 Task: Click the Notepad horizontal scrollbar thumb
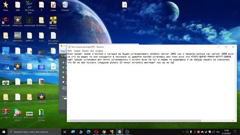[x=135, y=121]
